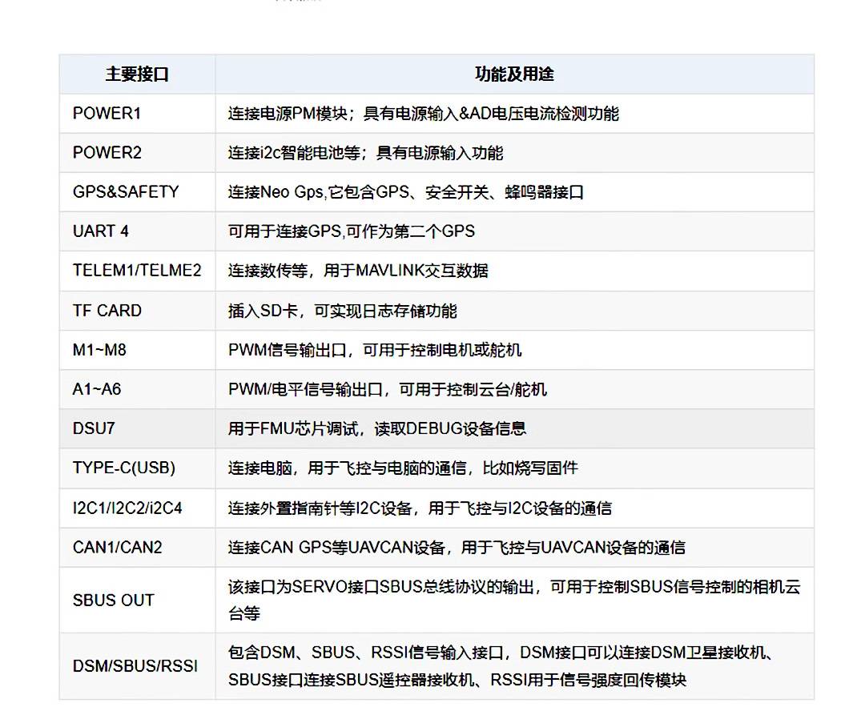
Task: Select the POWER1 interface cell
Action: (107, 114)
